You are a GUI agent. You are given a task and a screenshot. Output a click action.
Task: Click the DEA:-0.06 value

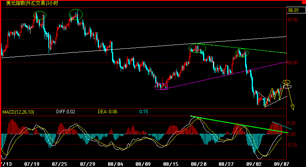click(108, 112)
